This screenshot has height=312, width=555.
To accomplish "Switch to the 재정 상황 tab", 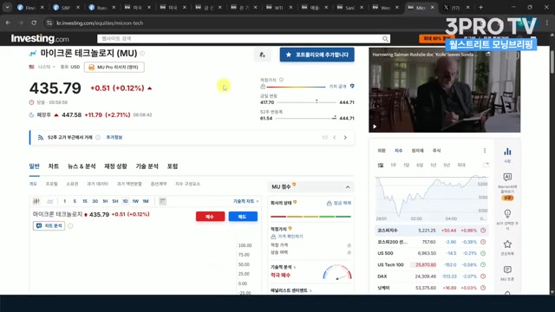I will (115, 166).
